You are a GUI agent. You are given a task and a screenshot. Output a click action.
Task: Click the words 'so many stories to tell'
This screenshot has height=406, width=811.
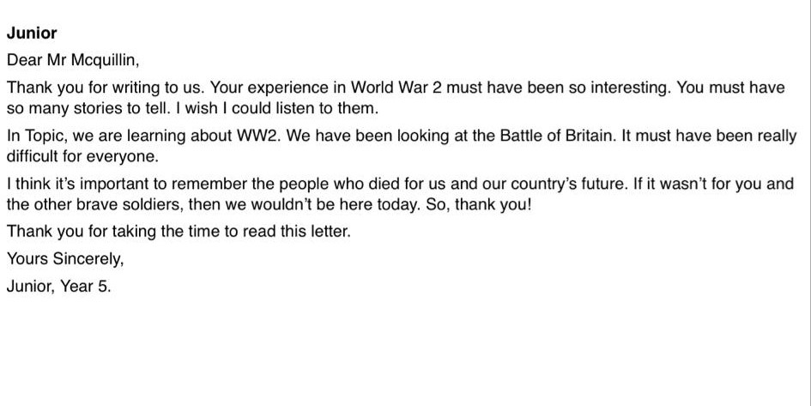point(87,108)
